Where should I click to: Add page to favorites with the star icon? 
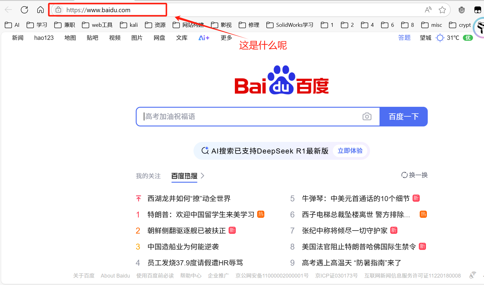coord(442,10)
